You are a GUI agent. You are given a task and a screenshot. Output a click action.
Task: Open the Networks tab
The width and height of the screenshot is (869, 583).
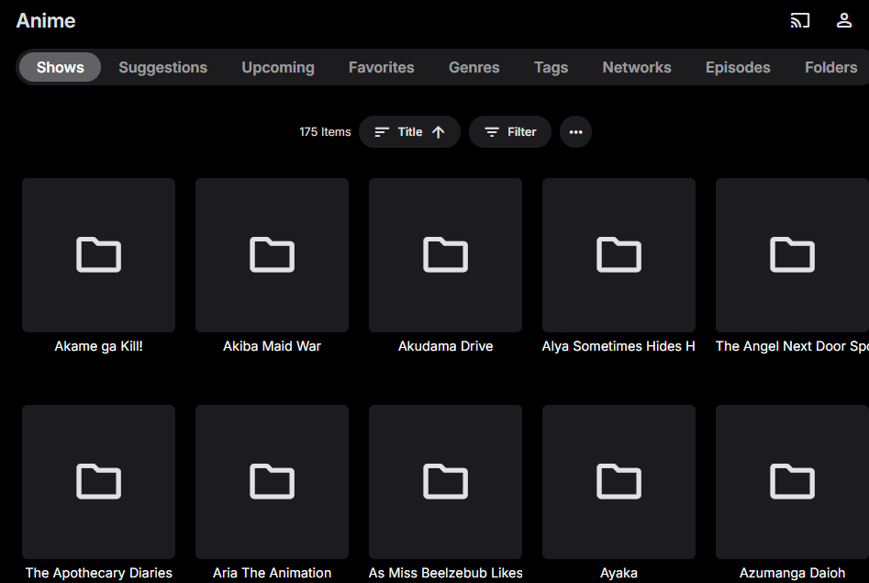tap(636, 67)
